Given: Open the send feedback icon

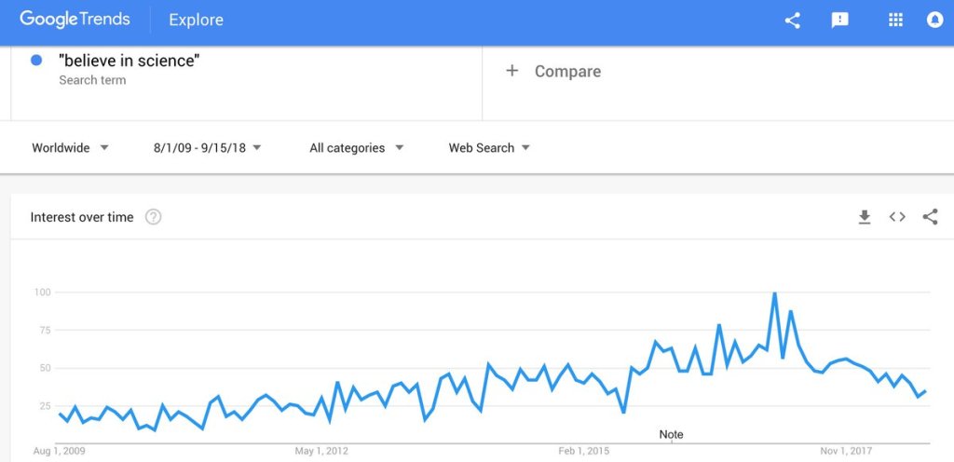Looking at the screenshot, I should (x=840, y=20).
